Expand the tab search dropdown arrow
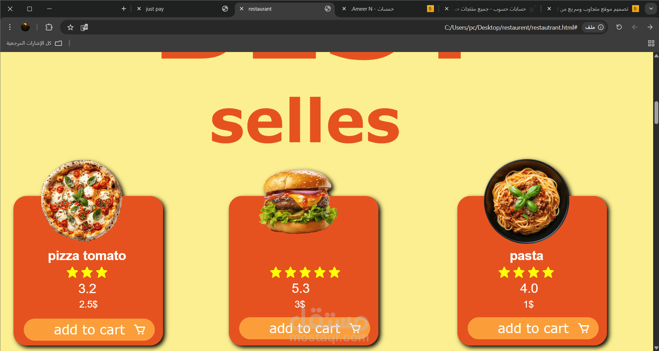 (651, 9)
